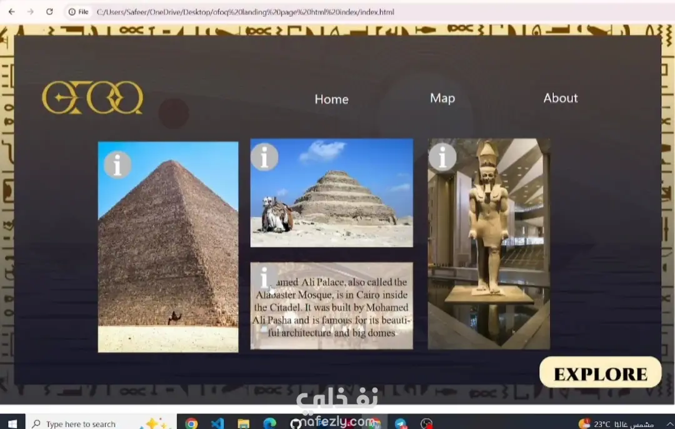Open Visual Studio Code from the taskbar

217,423
